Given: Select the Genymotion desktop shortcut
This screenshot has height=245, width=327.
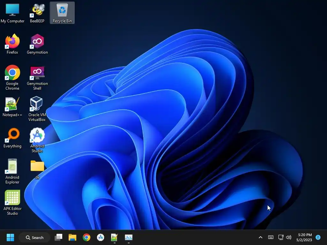Looking at the screenshot, I should click(x=37, y=44).
